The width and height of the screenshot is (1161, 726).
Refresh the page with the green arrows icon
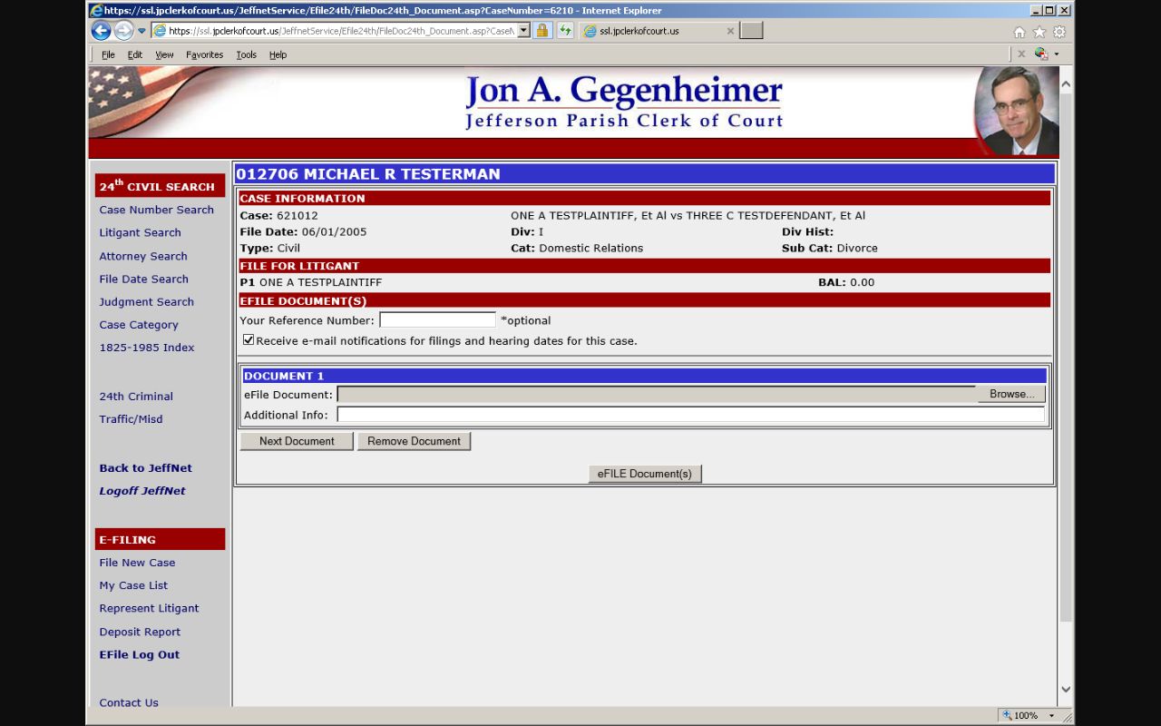coord(565,31)
